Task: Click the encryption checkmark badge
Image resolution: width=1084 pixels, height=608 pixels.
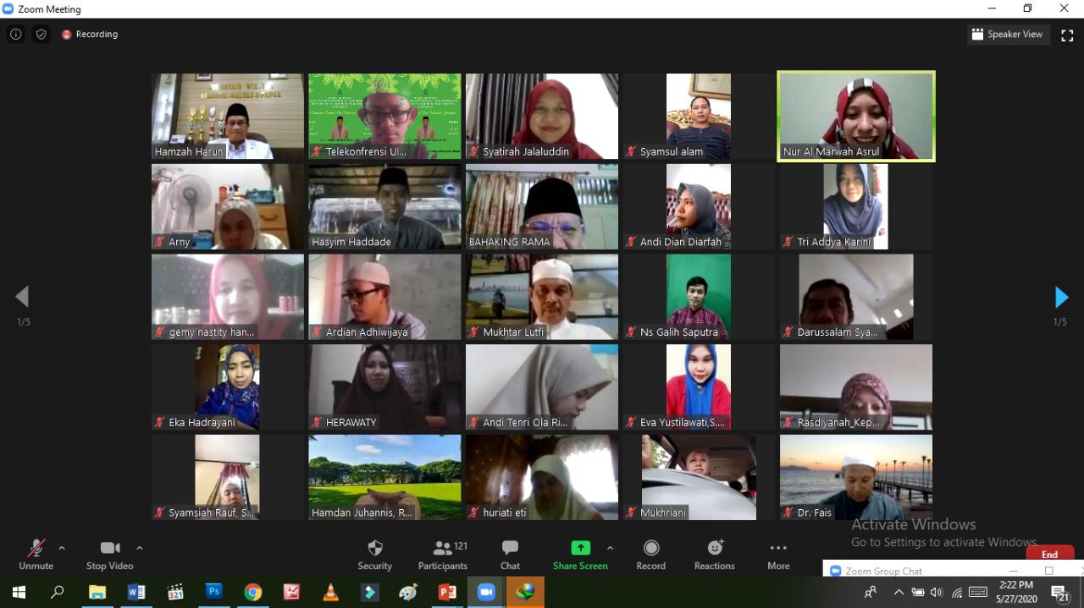Action: (x=41, y=34)
